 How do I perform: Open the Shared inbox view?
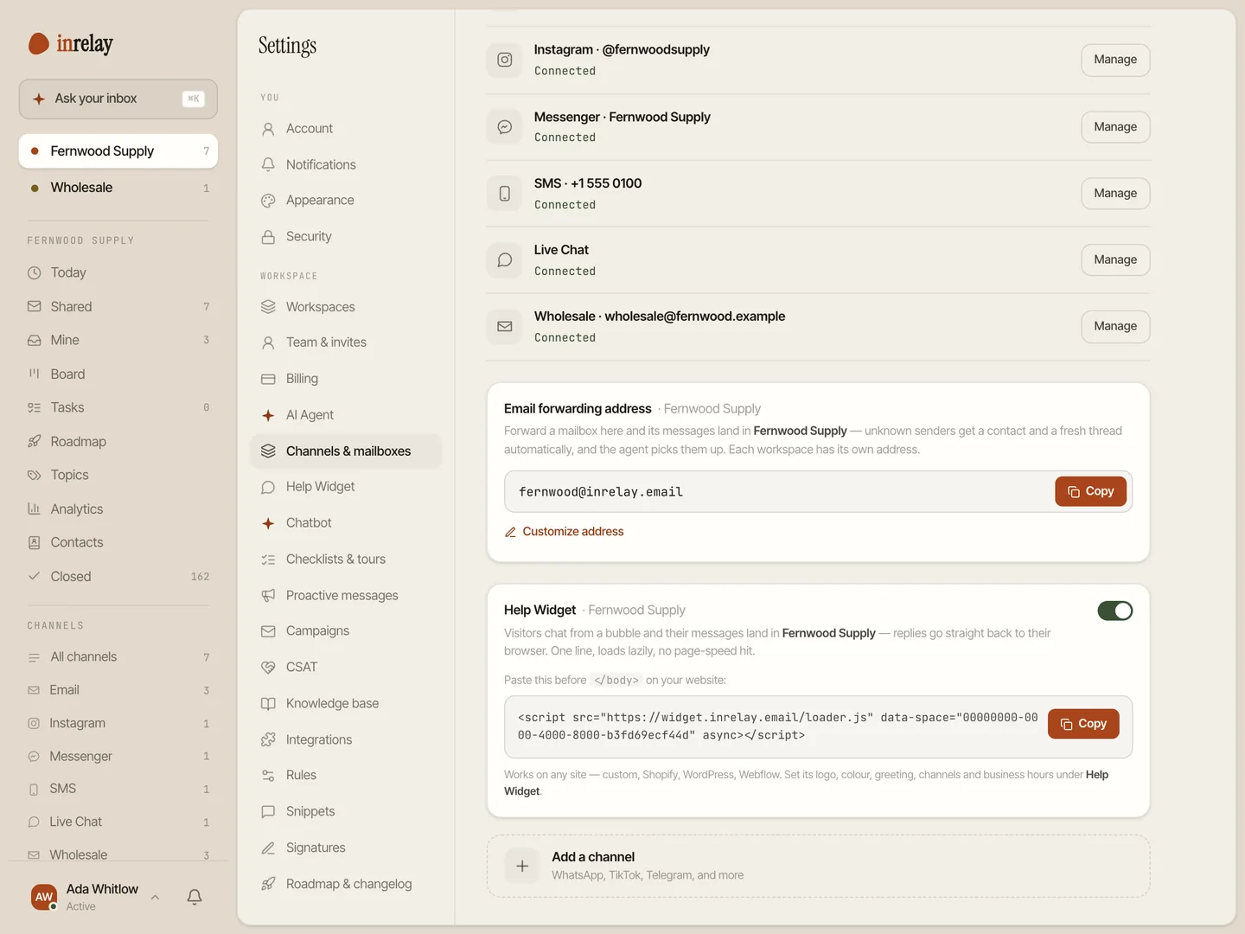(118, 307)
